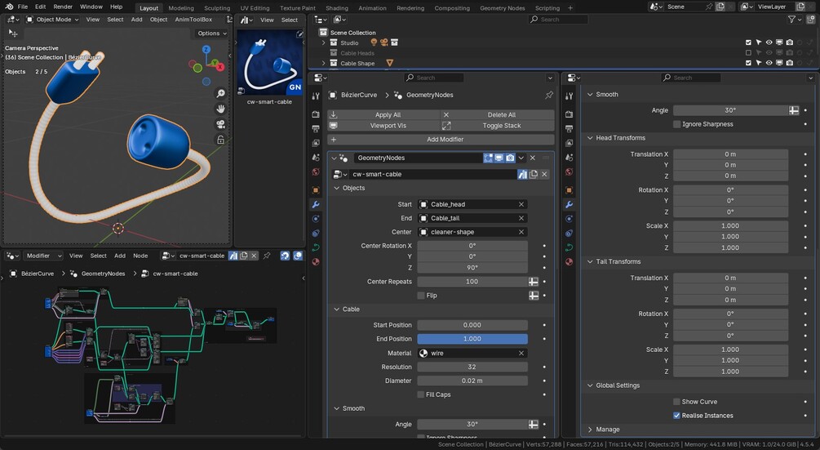Switch to the UV Editing workspace tab

click(255, 8)
